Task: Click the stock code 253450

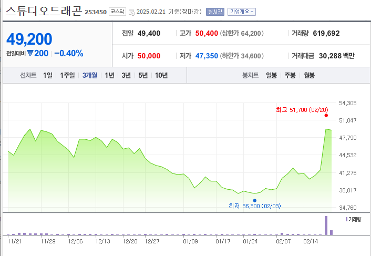Action: tap(96, 12)
